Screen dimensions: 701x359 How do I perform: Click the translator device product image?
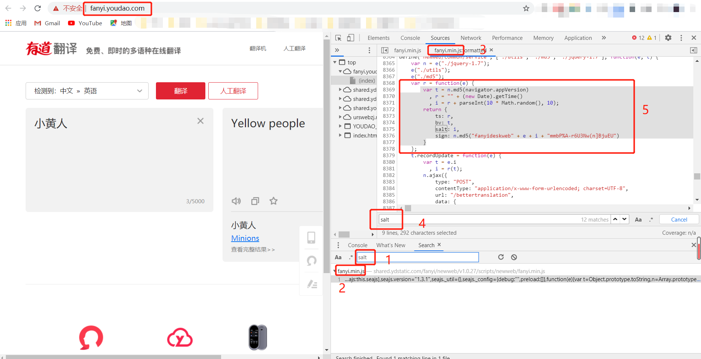(258, 337)
